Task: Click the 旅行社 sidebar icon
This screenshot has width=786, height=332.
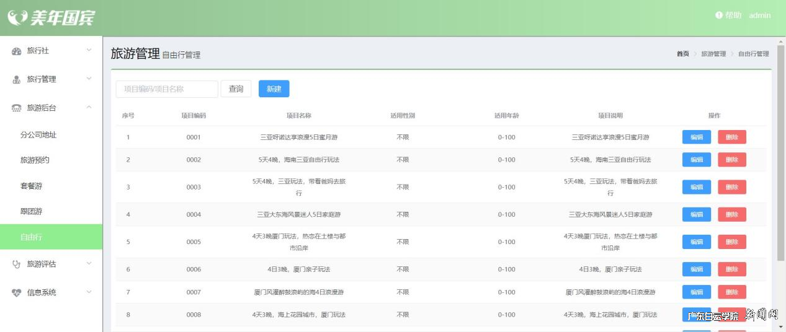Action: 17,51
